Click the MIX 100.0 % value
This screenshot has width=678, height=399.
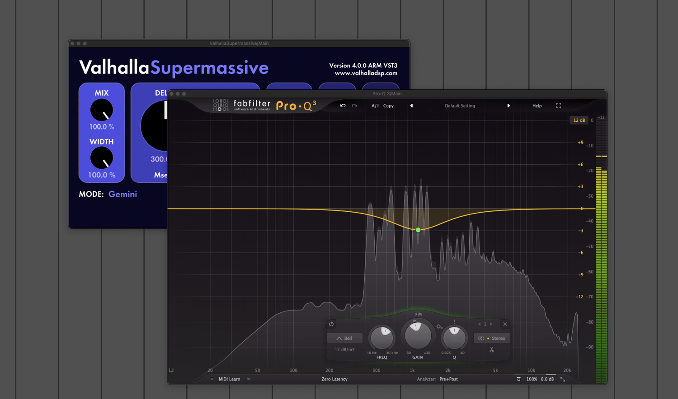pyautogui.click(x=102, y=127)
